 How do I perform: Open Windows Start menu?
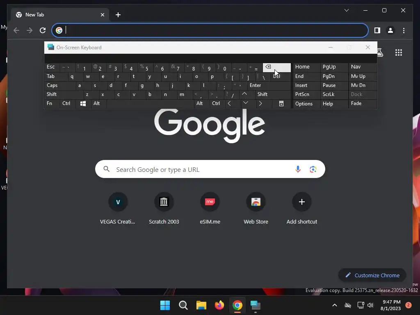[x=165, y=305]
